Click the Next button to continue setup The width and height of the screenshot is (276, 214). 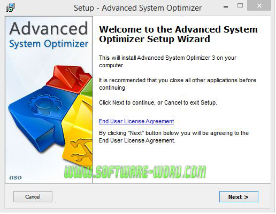pyautogui.click(x=239, y=196)
